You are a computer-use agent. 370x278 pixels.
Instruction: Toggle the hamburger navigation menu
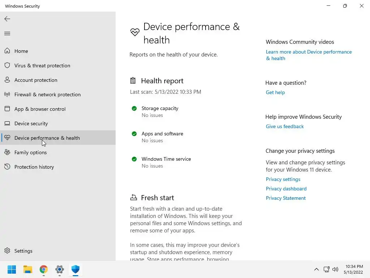pos(7,34)
